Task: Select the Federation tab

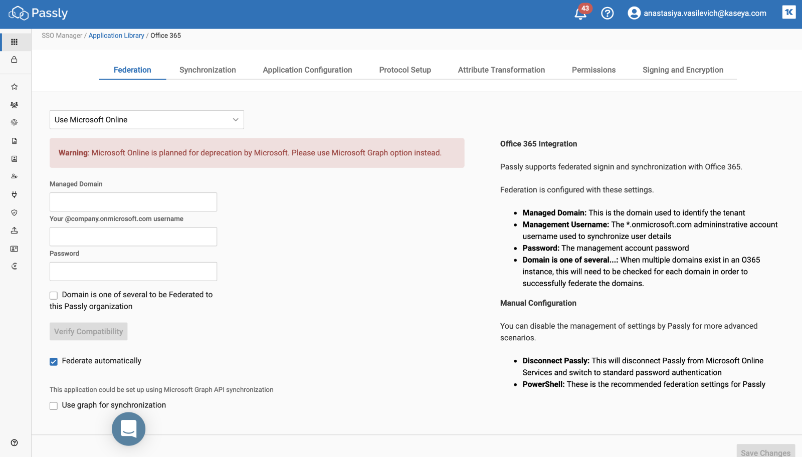Action: (x=132, y=70)
